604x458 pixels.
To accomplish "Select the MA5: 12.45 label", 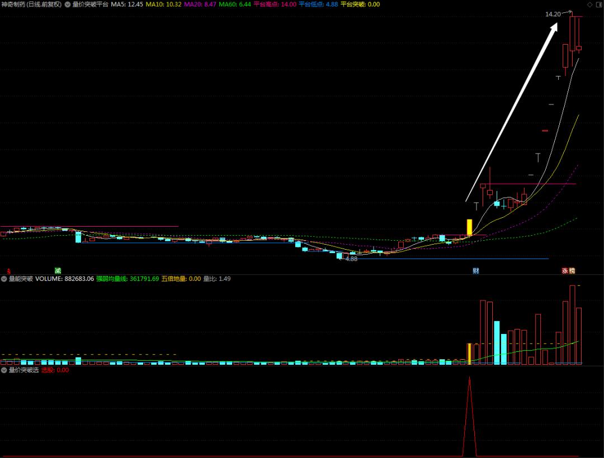I will tap(127, 4).
